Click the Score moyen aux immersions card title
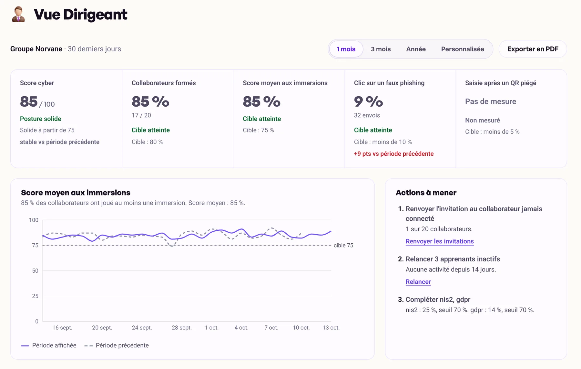Viewport: 581px width, 369px height. (x=285, y=83)
